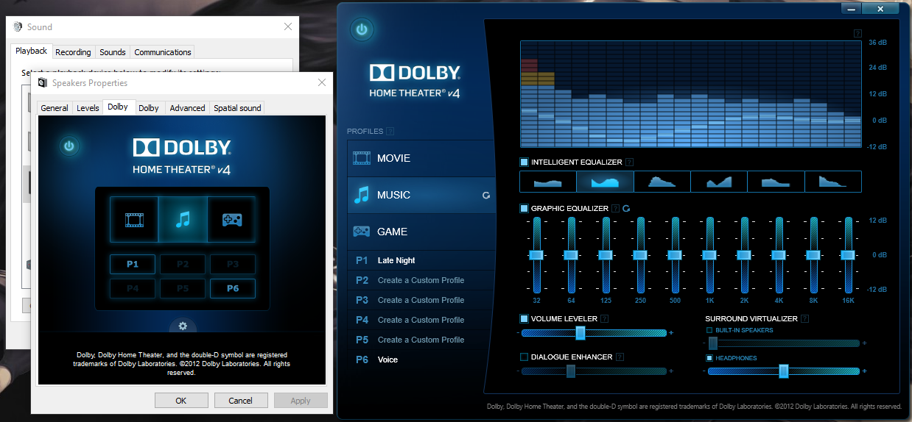Select fourth equalizer preset curve icon
Screen dimensions: 912x422
coord(719,182)
